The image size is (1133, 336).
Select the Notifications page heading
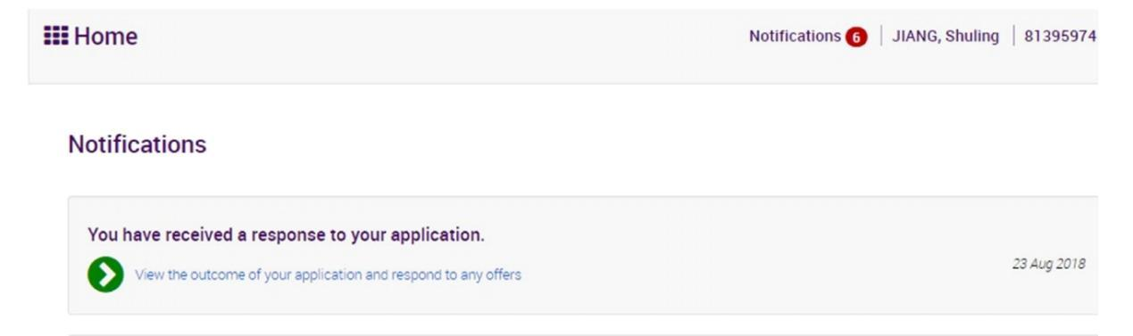coord(137,144)
